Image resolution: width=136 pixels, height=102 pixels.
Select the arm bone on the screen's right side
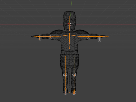point(90,36)
